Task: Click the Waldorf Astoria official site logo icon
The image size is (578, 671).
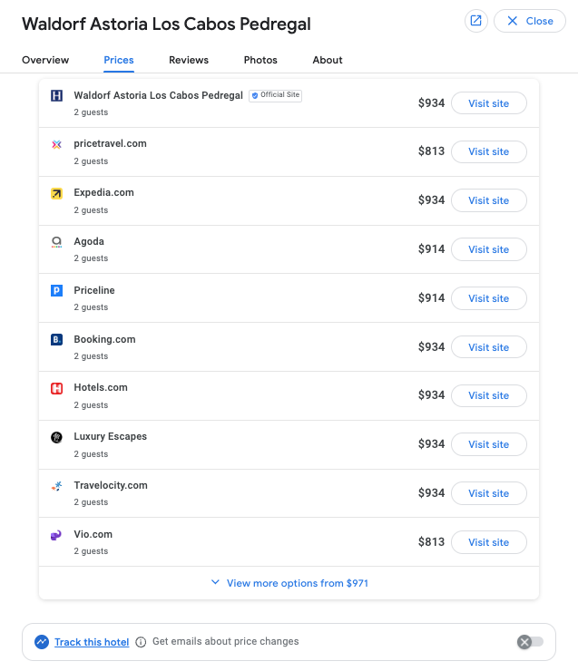Action: (x=56, y=95)
